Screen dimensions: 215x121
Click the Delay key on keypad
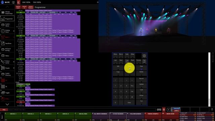tap(132, 56)
